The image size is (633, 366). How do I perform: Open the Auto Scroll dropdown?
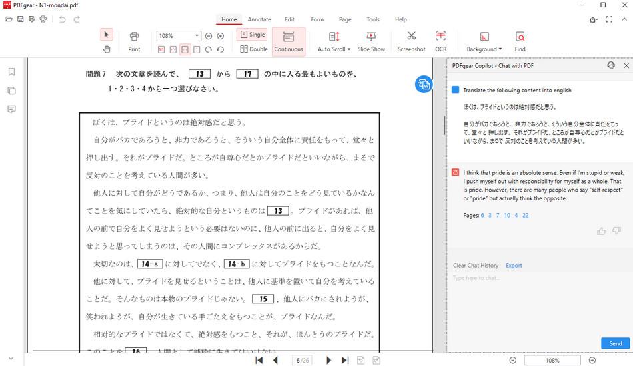tap(334, 41)
